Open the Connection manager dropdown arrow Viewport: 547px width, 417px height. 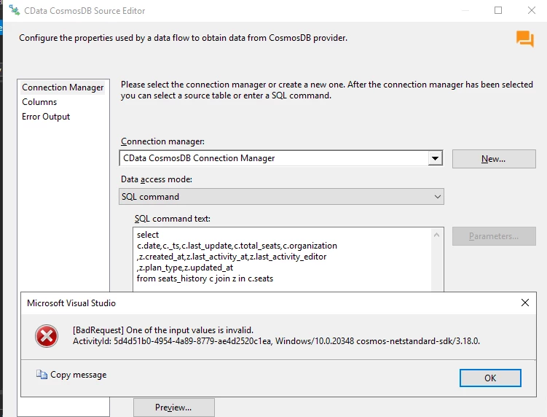tap(435, 158)
